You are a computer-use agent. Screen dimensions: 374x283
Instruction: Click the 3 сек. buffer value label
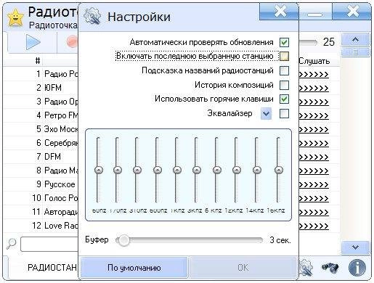click(280, 240)
